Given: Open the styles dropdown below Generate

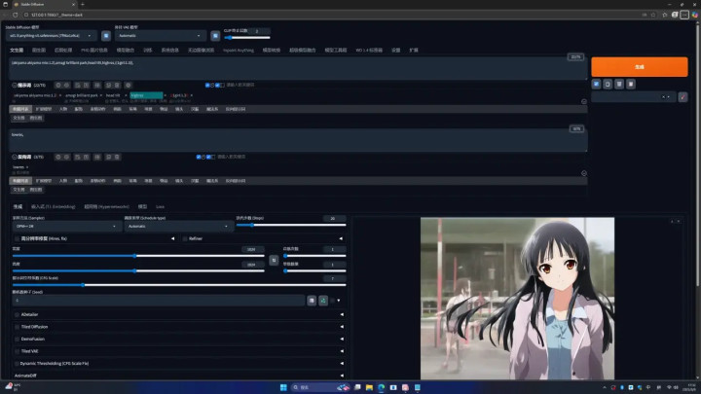Looking at the screenshot, I should click(633, 97).
